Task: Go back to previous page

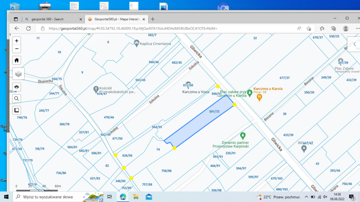Action: [17, 28]
